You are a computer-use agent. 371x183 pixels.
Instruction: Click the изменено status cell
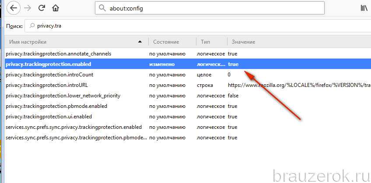(162, 64)
